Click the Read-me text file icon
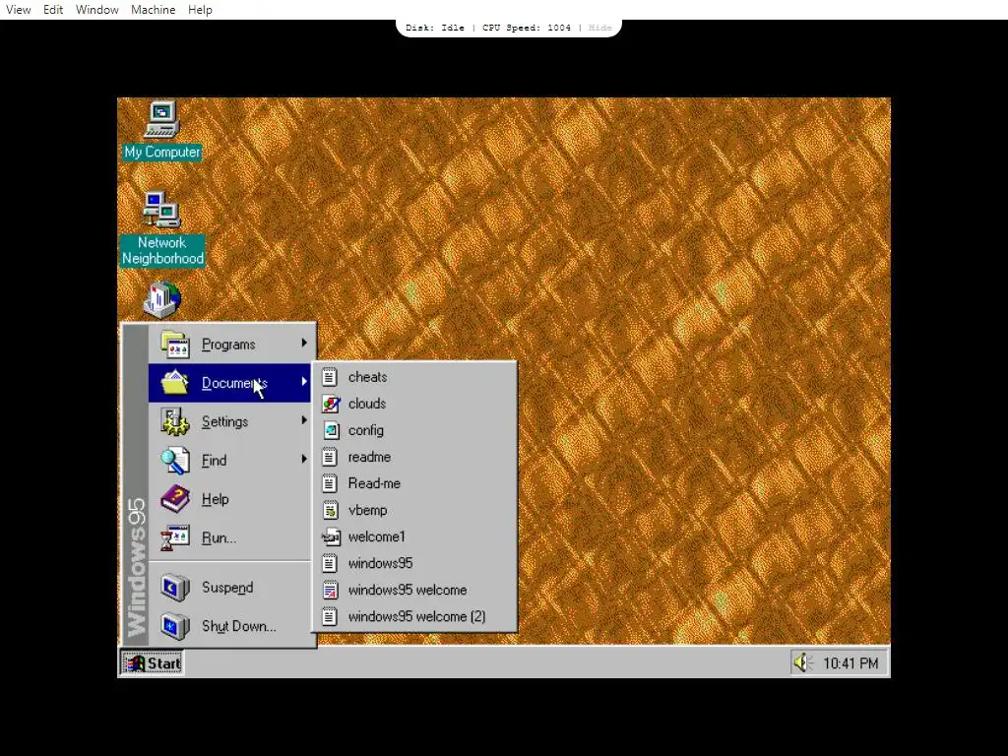1008x756 pixels. [330, 483]
